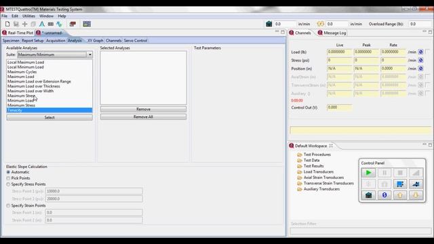Select Tenacity in analyses list
This screenshot has width=434, height=244.
click(x=50, y=110)
